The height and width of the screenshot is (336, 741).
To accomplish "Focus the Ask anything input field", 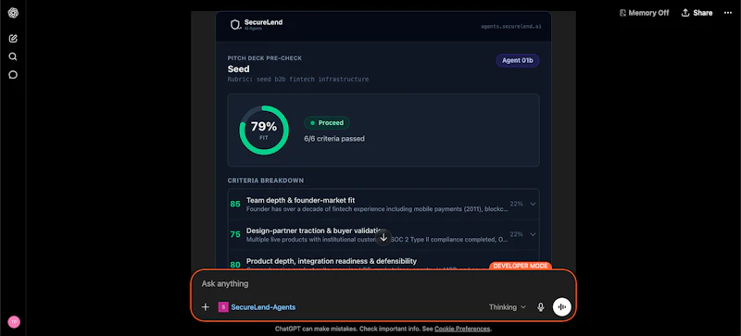I will 383,284.
